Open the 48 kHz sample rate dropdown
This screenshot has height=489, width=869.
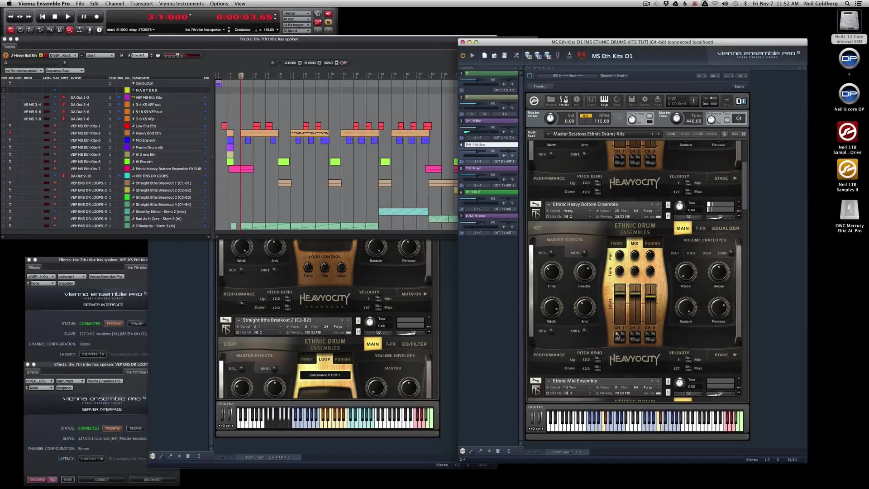(296, 19)
